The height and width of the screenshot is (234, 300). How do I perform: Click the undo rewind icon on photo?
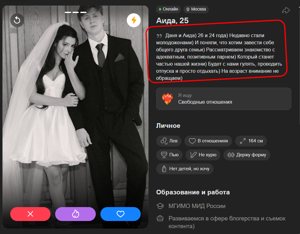(17, 20)
